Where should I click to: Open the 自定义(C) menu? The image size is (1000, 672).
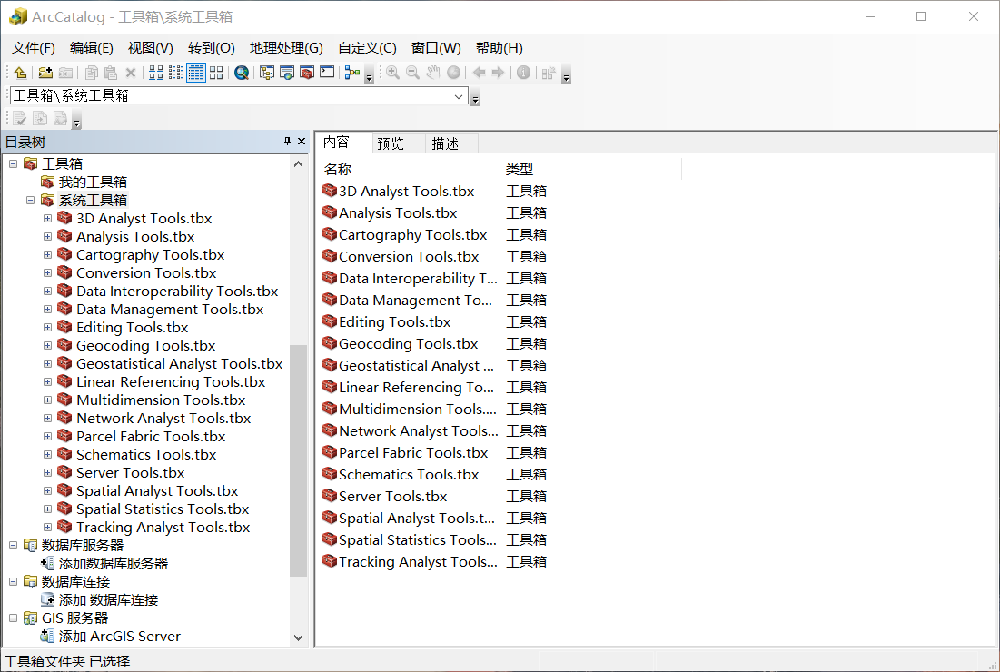pyautogui.click(x=367, y=48)
